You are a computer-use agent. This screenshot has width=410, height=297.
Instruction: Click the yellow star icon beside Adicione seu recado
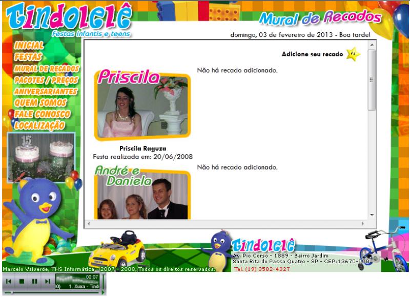353,54
